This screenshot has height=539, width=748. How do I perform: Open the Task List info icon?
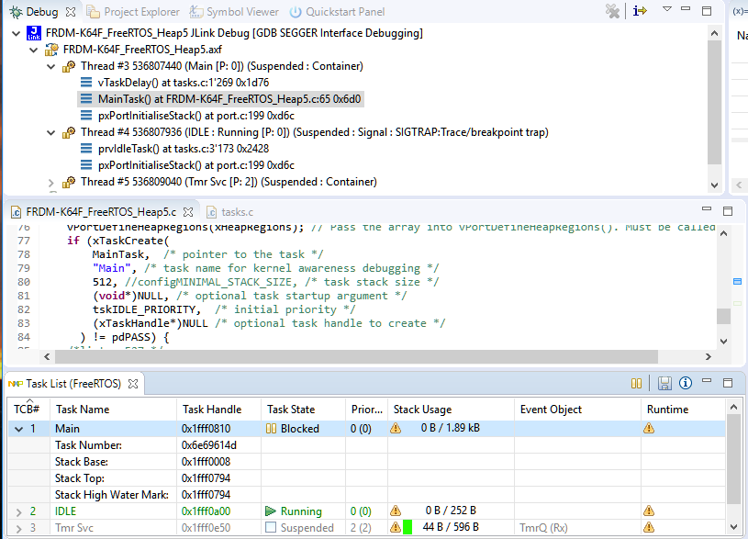click(686, 383)
